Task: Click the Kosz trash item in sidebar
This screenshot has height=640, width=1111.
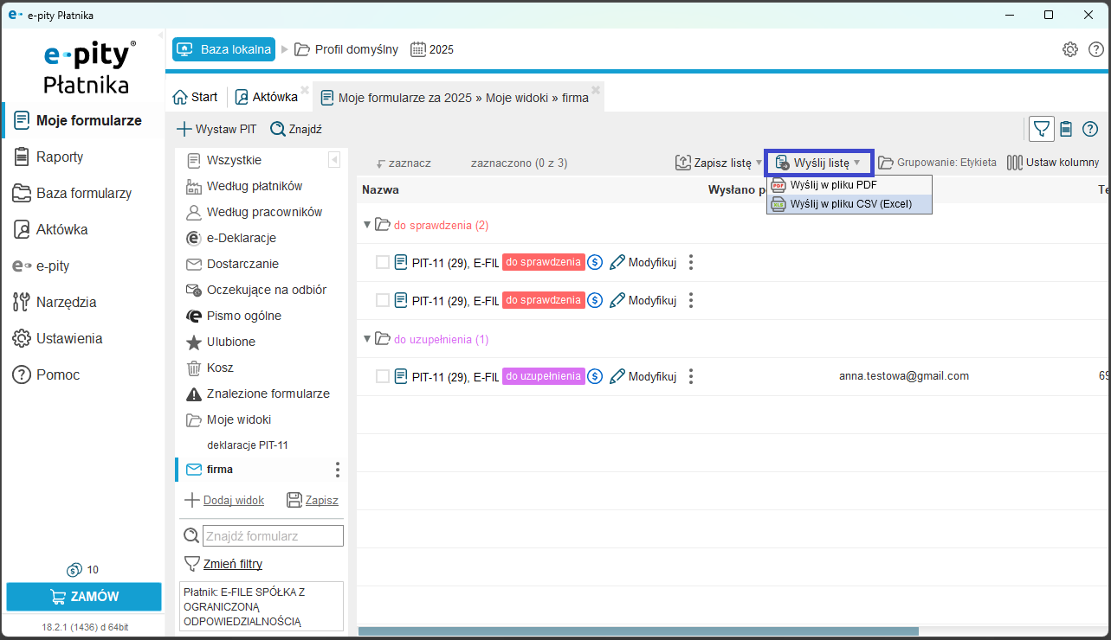Action: click(220, 368)
